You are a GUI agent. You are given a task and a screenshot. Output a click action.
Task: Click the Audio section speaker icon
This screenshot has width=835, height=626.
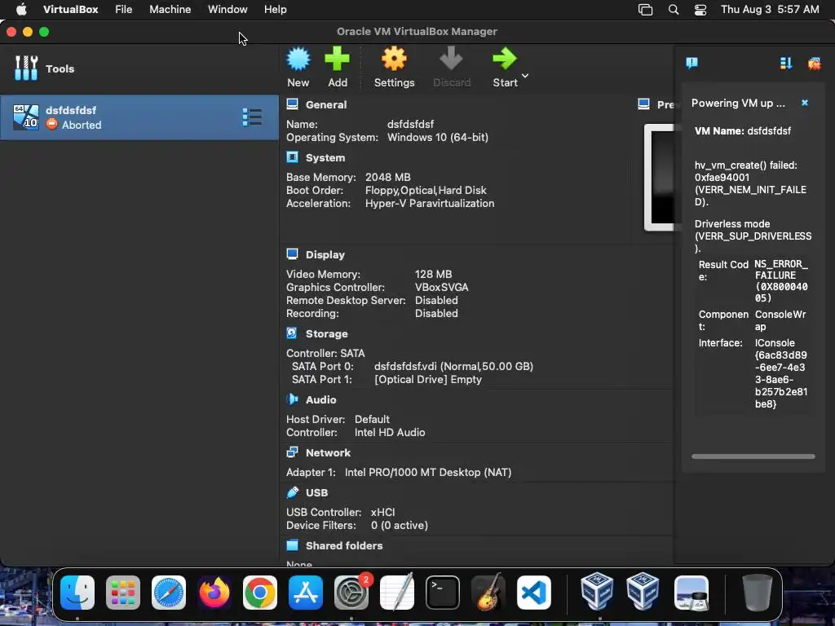tap(293, 399)
